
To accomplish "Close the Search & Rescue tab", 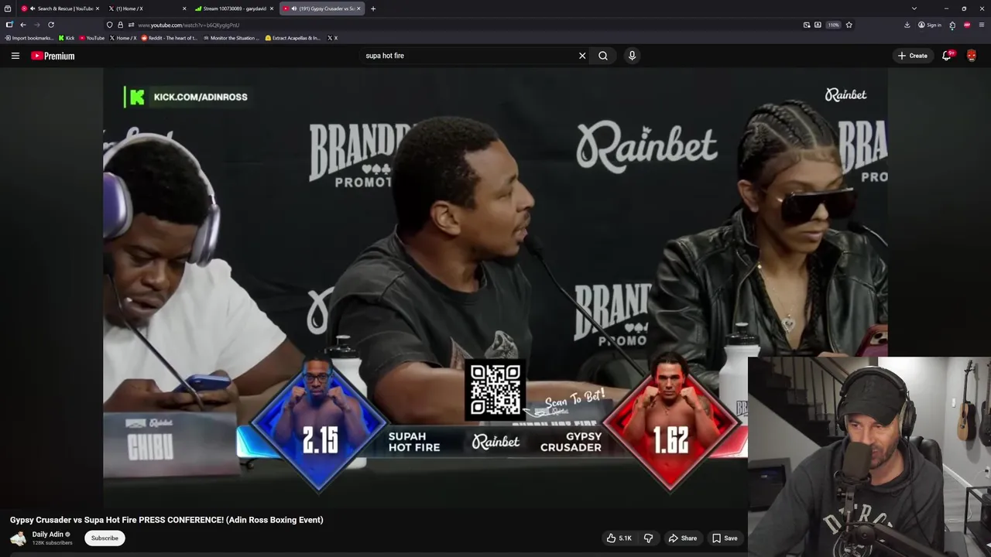I will (98, 9).
